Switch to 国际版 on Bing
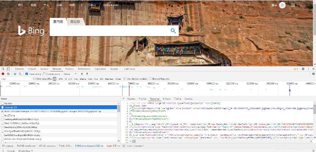The image size is (316, 152). pos(75,22)
